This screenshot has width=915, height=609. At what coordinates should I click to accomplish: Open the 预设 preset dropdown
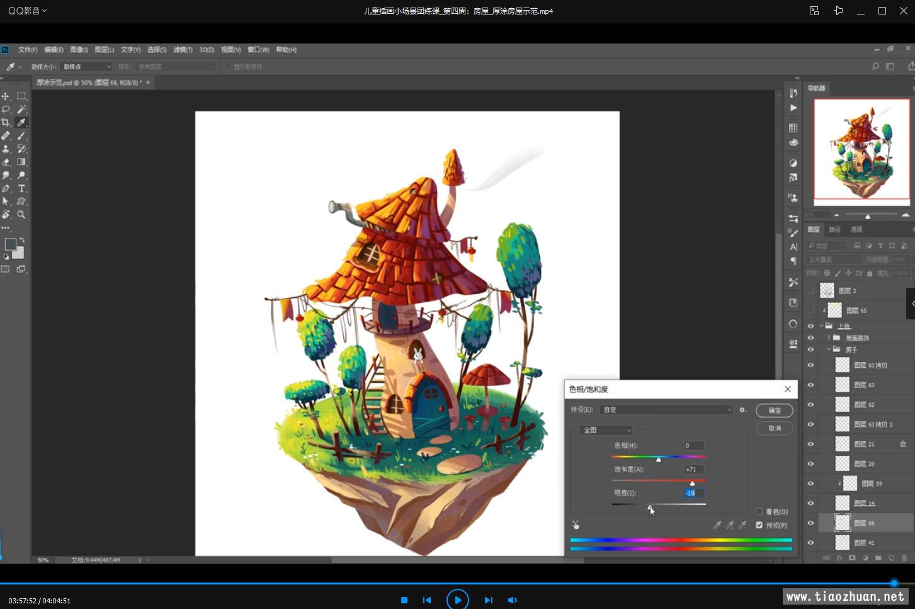tap(667, 410)
